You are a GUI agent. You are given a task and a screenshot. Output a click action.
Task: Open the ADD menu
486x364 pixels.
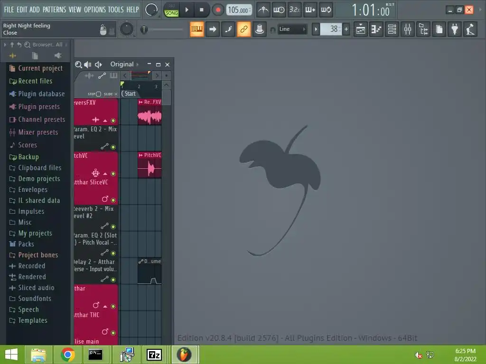pos(34,9)
